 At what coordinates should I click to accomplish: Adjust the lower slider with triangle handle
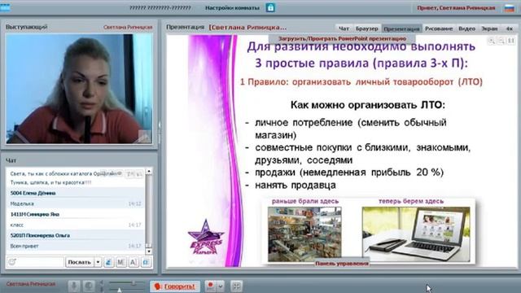tap(120, 290)
